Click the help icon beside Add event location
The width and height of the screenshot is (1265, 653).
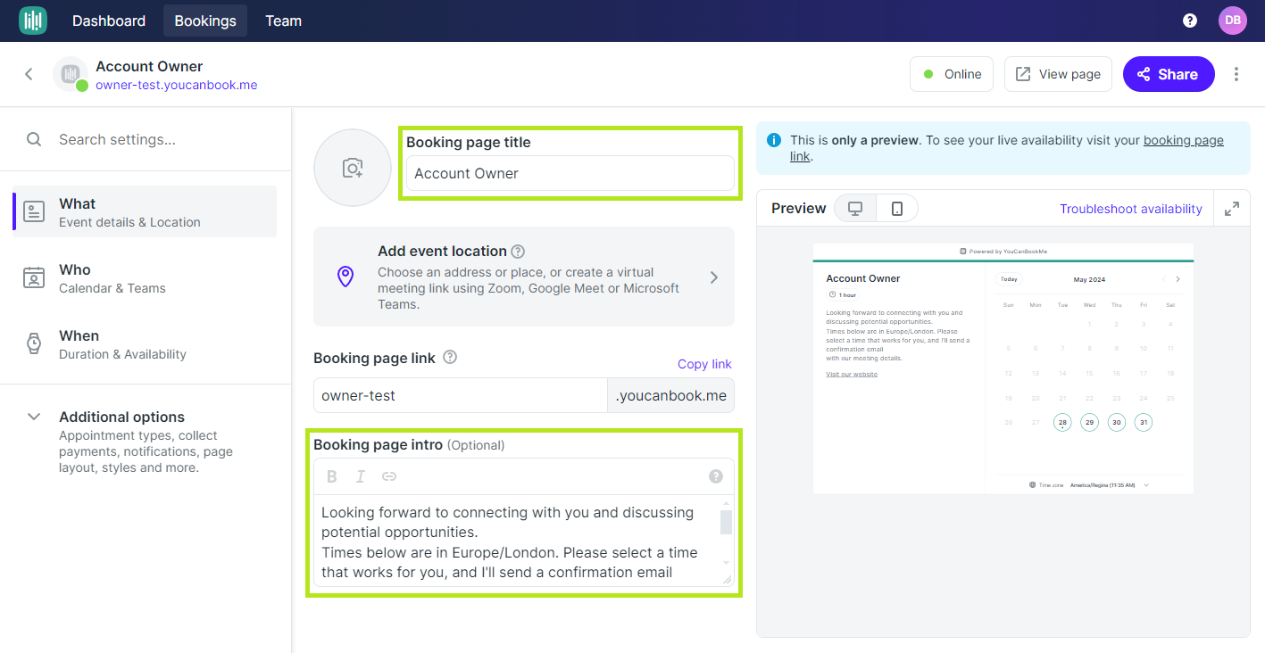click(518, 252)
